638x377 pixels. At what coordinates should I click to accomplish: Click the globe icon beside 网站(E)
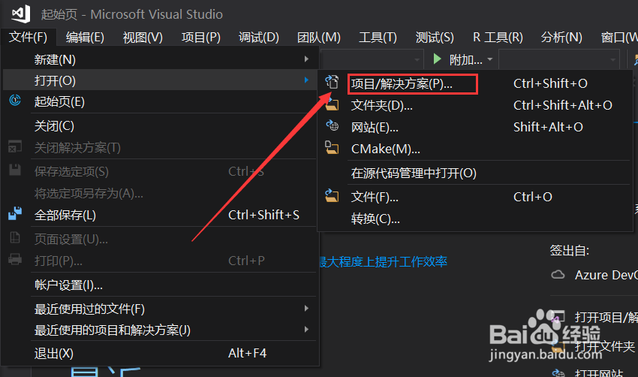pos(332,126)
